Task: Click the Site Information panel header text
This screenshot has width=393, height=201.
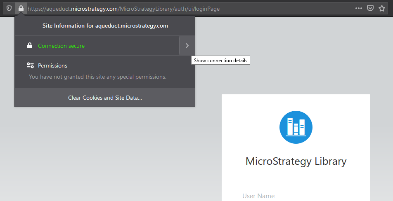Action: [105, 26]
